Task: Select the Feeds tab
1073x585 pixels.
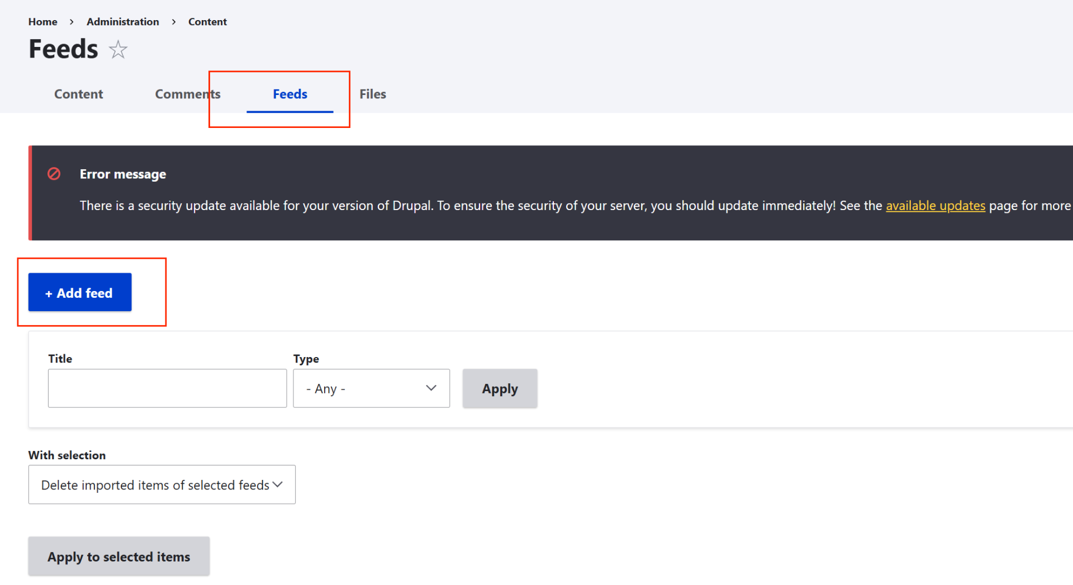Action: click(x=289, y=94)
